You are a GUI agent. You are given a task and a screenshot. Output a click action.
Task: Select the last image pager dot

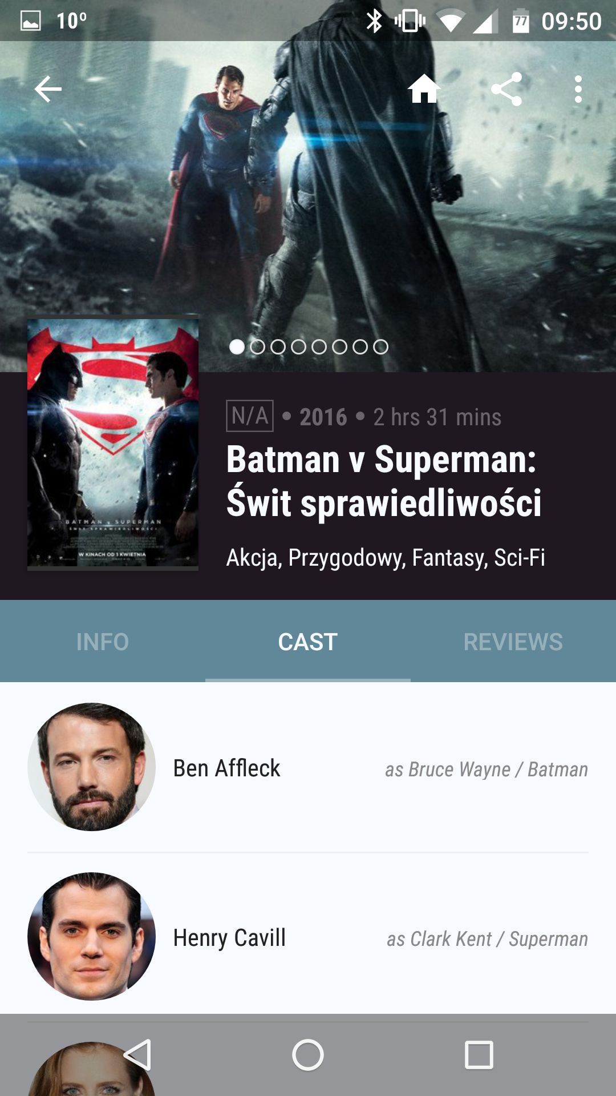[x=380, y=346]
